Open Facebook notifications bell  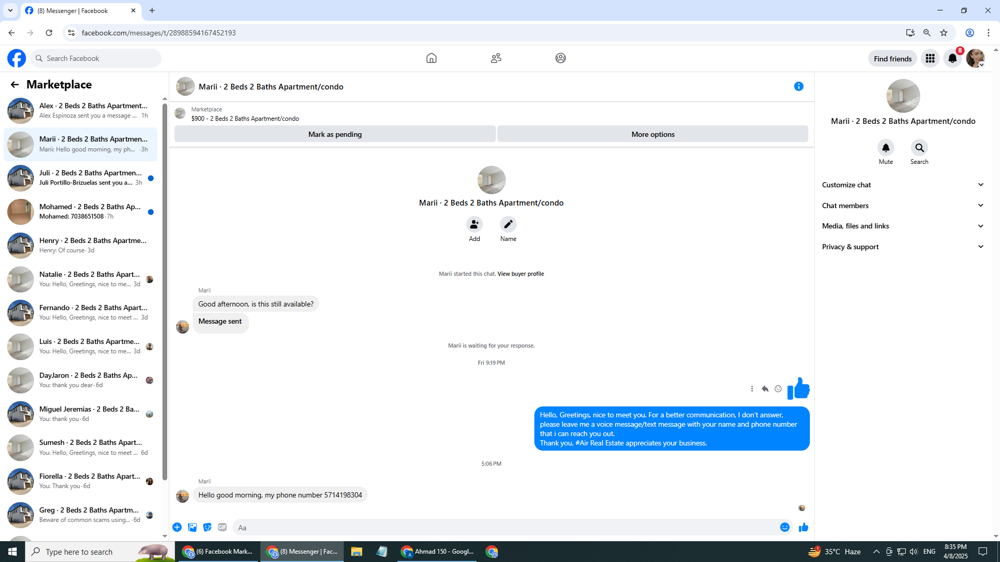pos(952,58)
